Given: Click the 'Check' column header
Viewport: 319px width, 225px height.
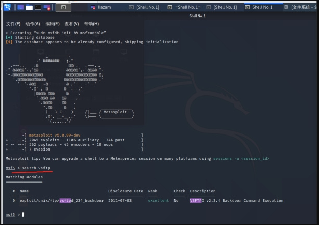Looking at the screenshot, I should coord(179,191).
